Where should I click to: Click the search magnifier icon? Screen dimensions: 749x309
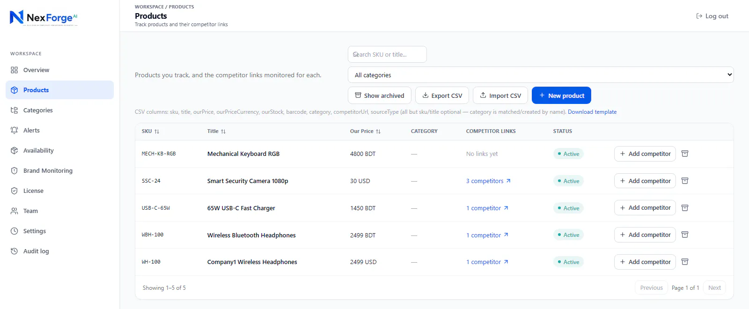(x=356, y=54)
